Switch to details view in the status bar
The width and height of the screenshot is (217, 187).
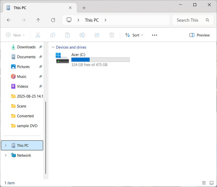point(204,183)
